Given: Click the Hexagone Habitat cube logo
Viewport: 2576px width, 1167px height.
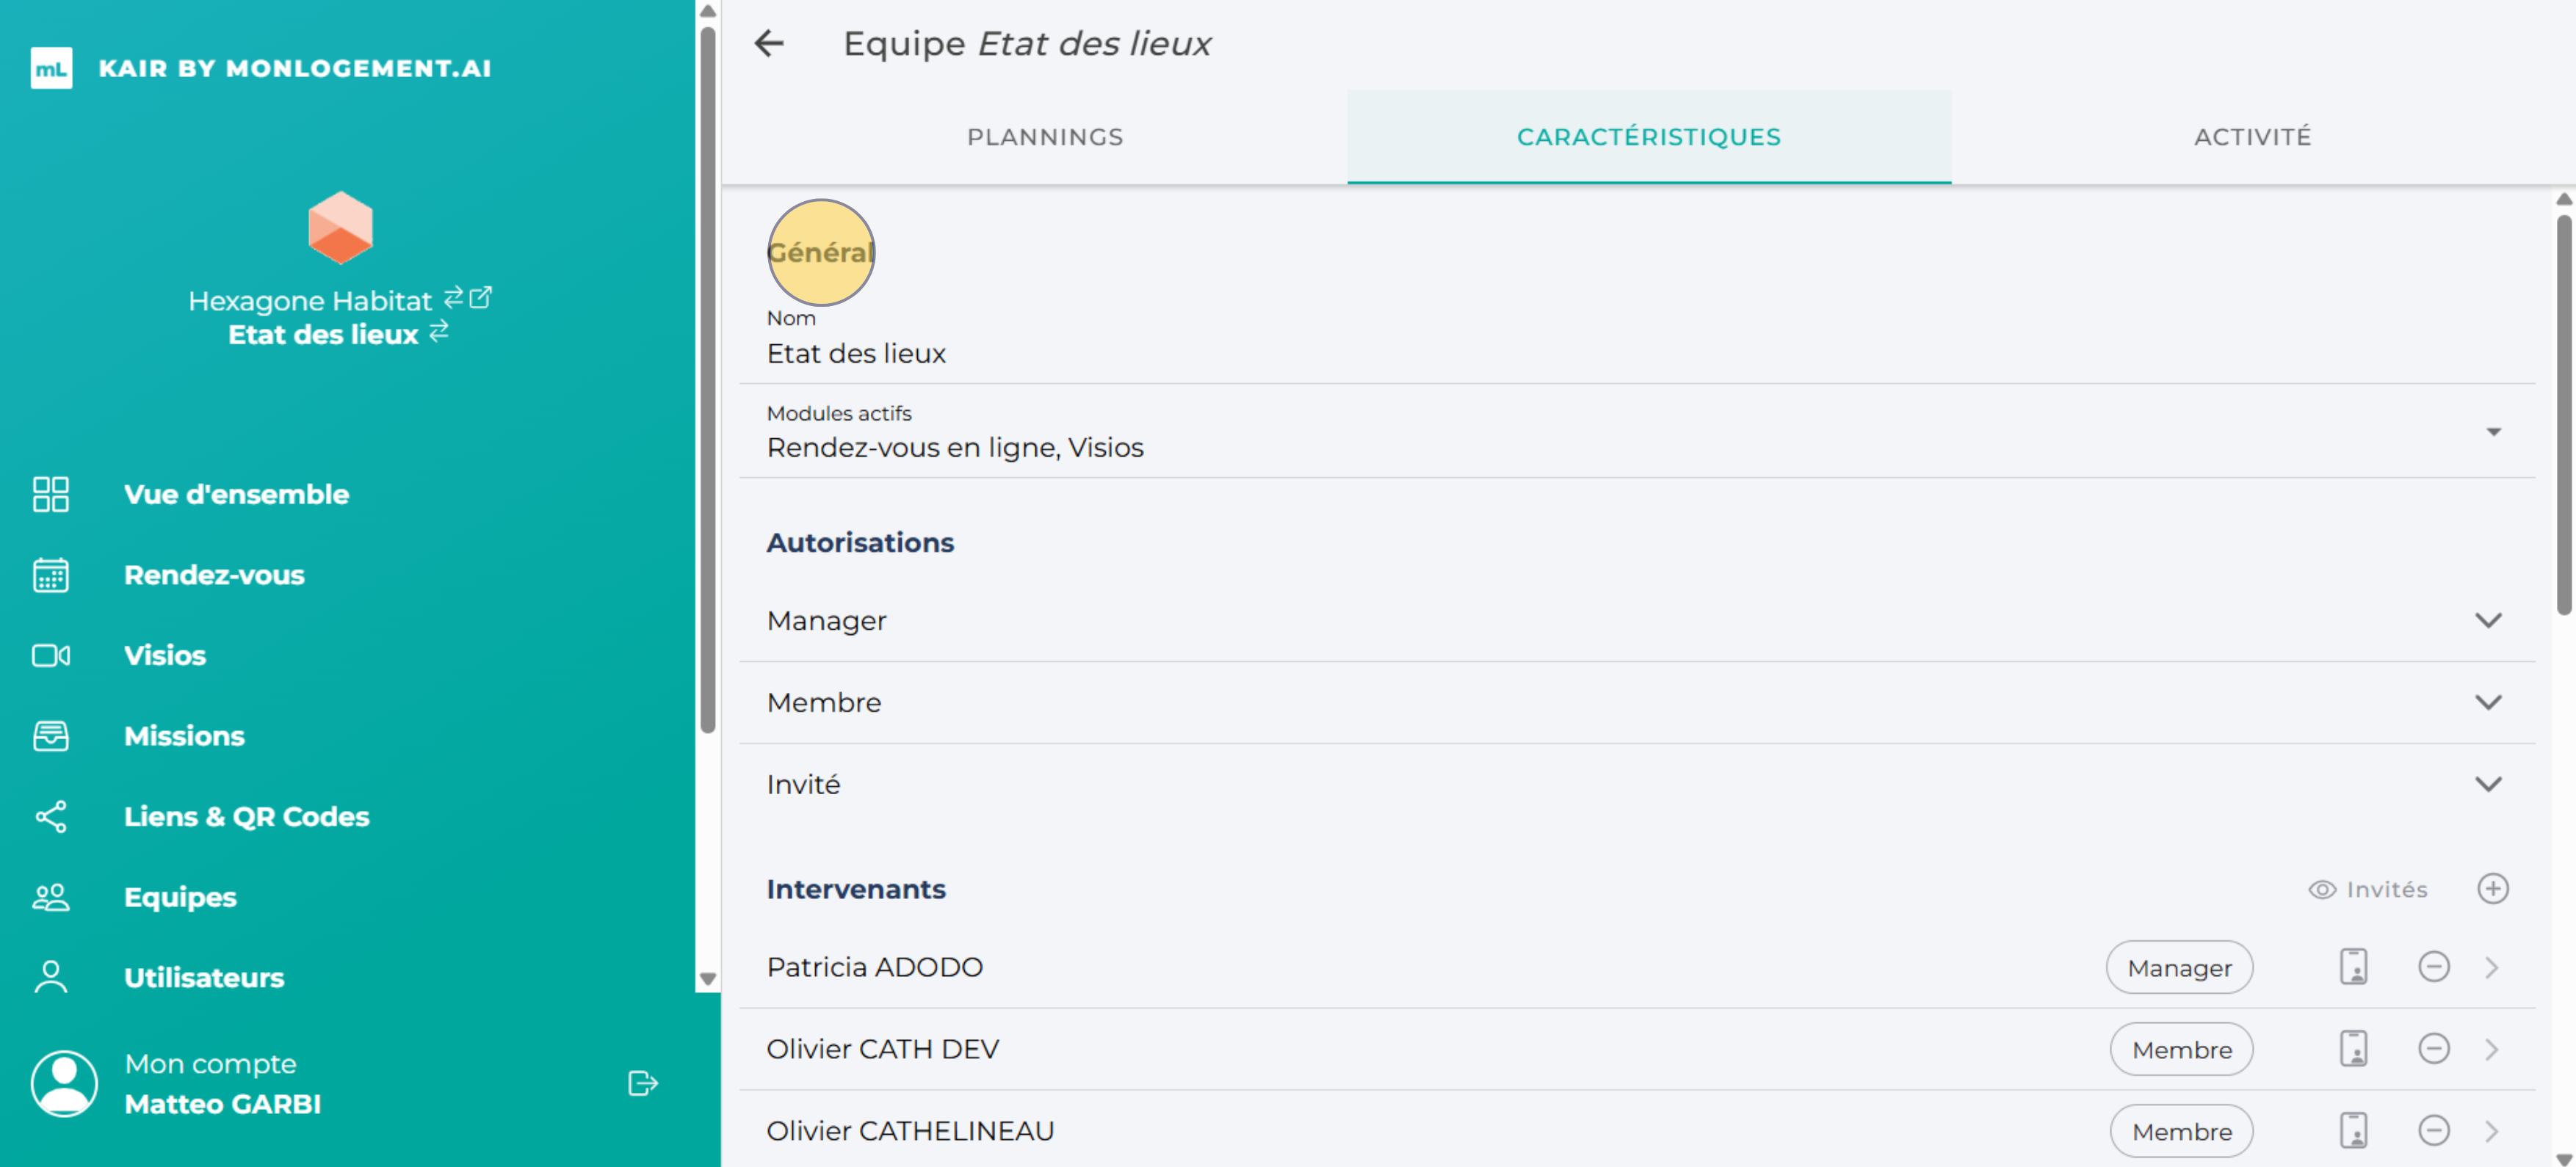Looking at the screenshot, I should coord(340,228).
